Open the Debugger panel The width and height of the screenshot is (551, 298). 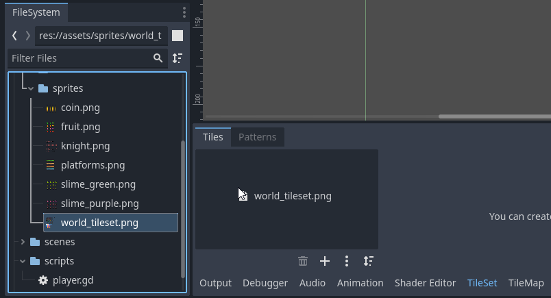(265, 283)
